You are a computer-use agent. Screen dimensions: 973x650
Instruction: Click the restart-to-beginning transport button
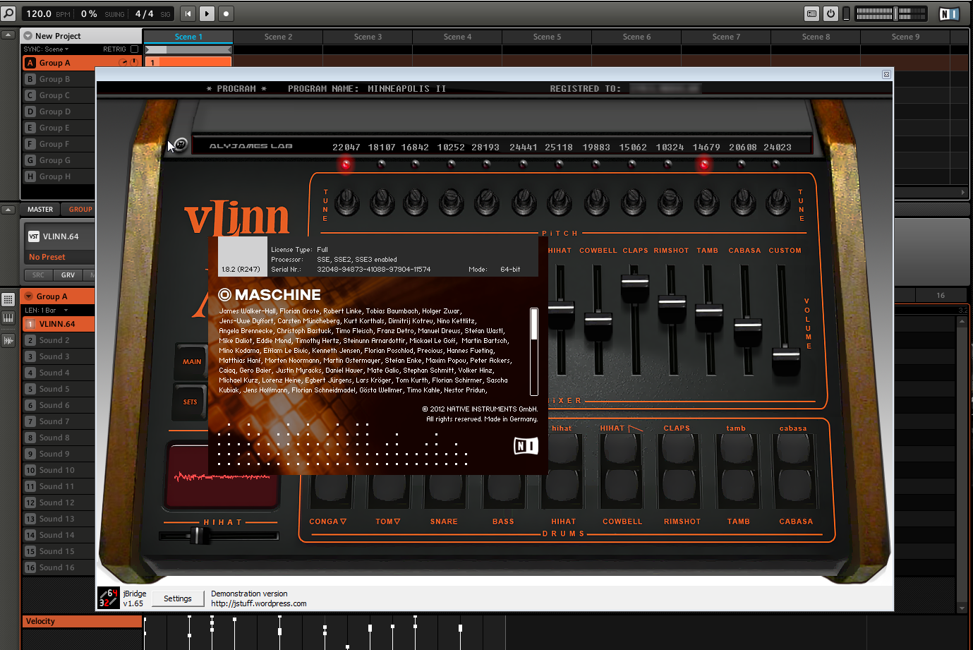coord(188,13)
